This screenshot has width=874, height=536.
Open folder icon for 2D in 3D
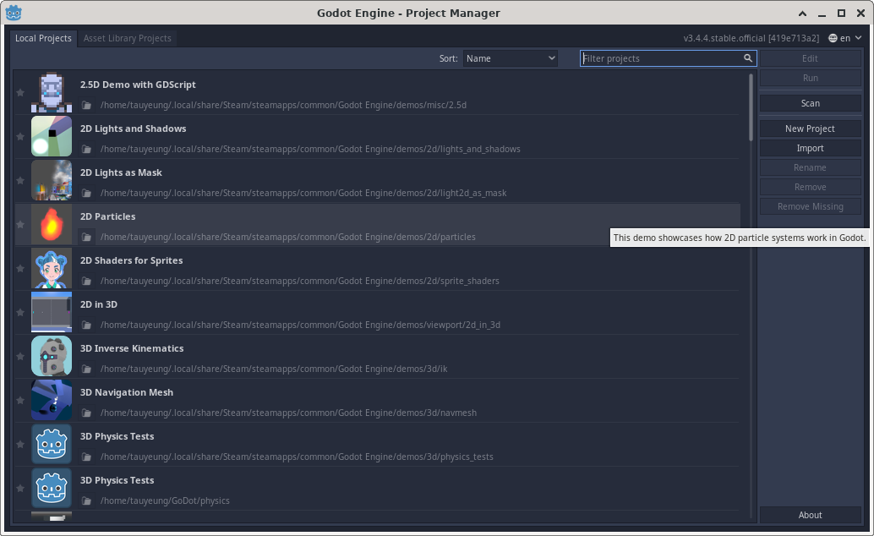86,325
